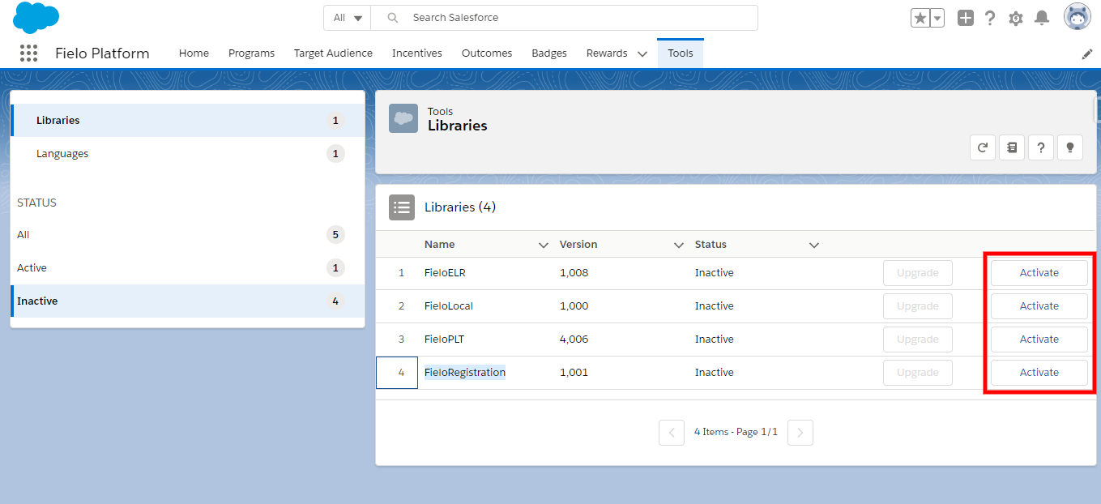This screenshot has width=1101, height=504.
Task: Open the user profile avatar
Action: (x=1078, y=17)
